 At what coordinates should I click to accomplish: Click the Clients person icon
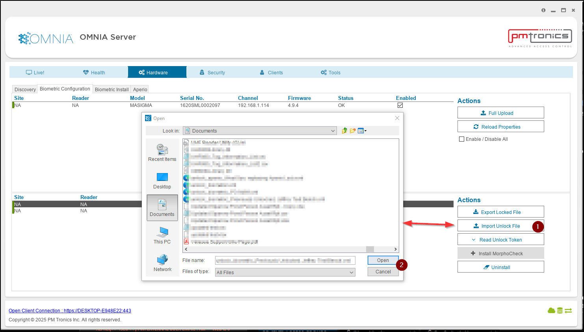point(262,72)
